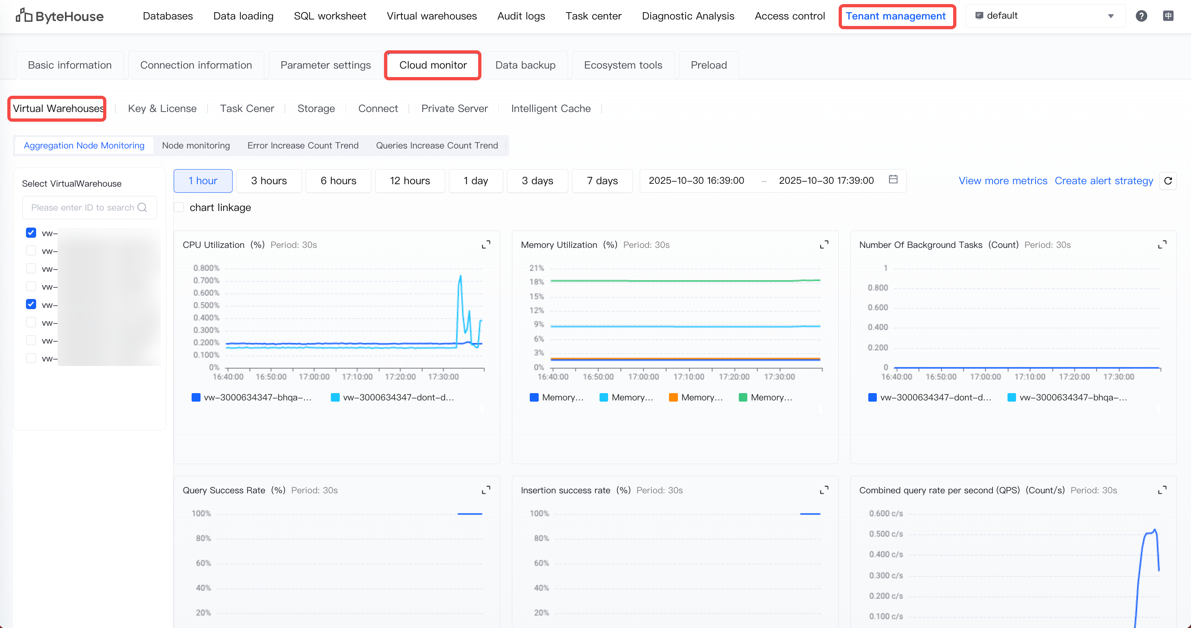Click the language switch icon in header
The width and height of the screenshot is (1191, 628).
(1168, 16)
